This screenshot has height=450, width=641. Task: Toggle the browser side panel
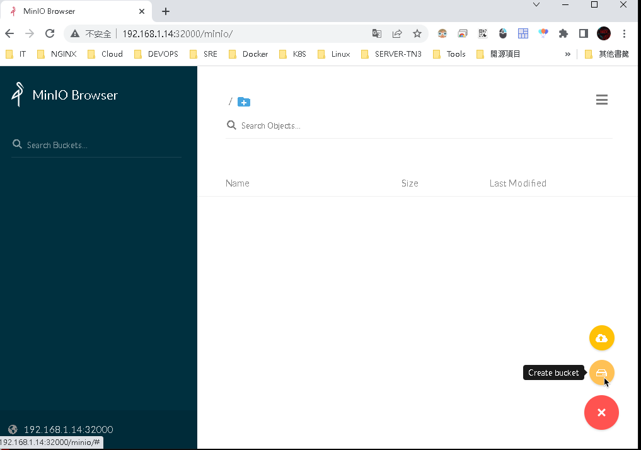click(x=584, y=33)
